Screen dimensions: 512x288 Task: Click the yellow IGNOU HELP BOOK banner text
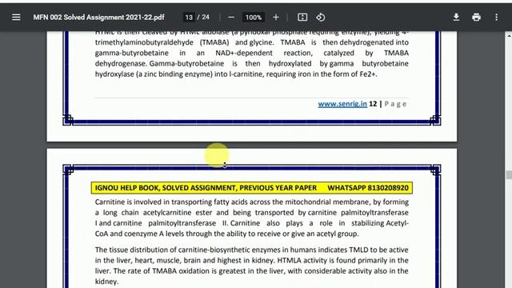(x=206, y=188)
